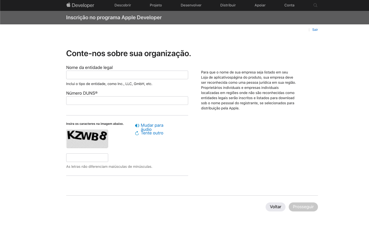Viewport: 369px width, 231px height.
Task: Open the Descobrir menu
Action: (x=123, y=5)
